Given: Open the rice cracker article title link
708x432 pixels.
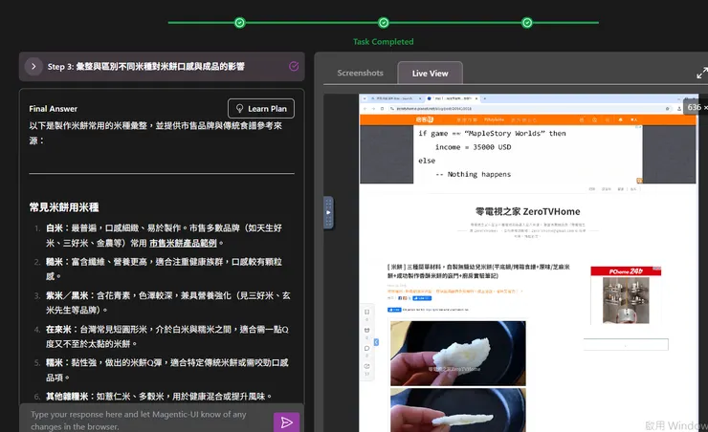Looking at the screenshot, I should coord(478,271).
